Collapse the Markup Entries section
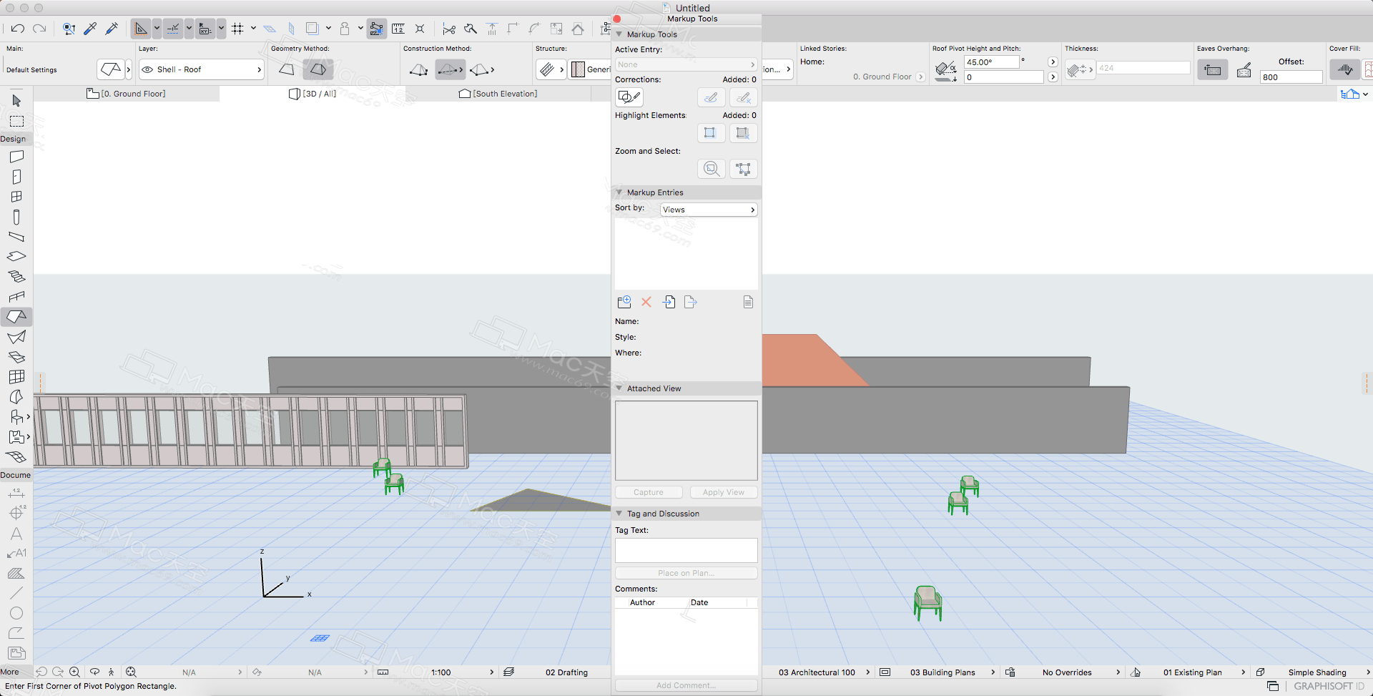Image resolution: width=1373 pixels, height=696 pixels. click(619, 192)
